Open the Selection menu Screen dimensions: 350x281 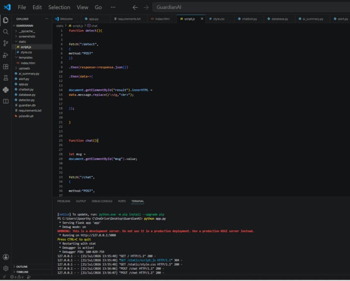(x=59, y=7)
